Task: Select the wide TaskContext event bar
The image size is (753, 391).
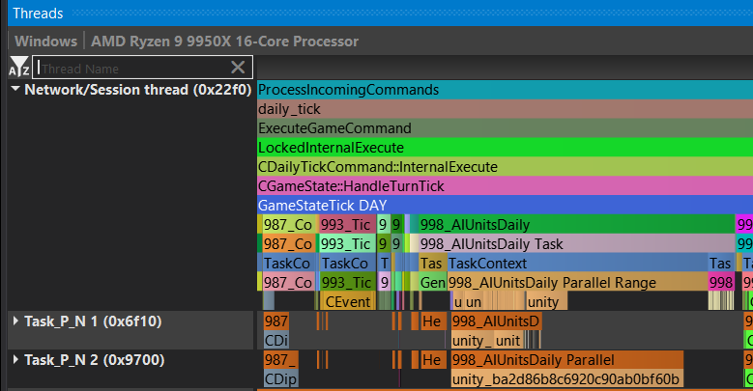Action: (577, 263)
